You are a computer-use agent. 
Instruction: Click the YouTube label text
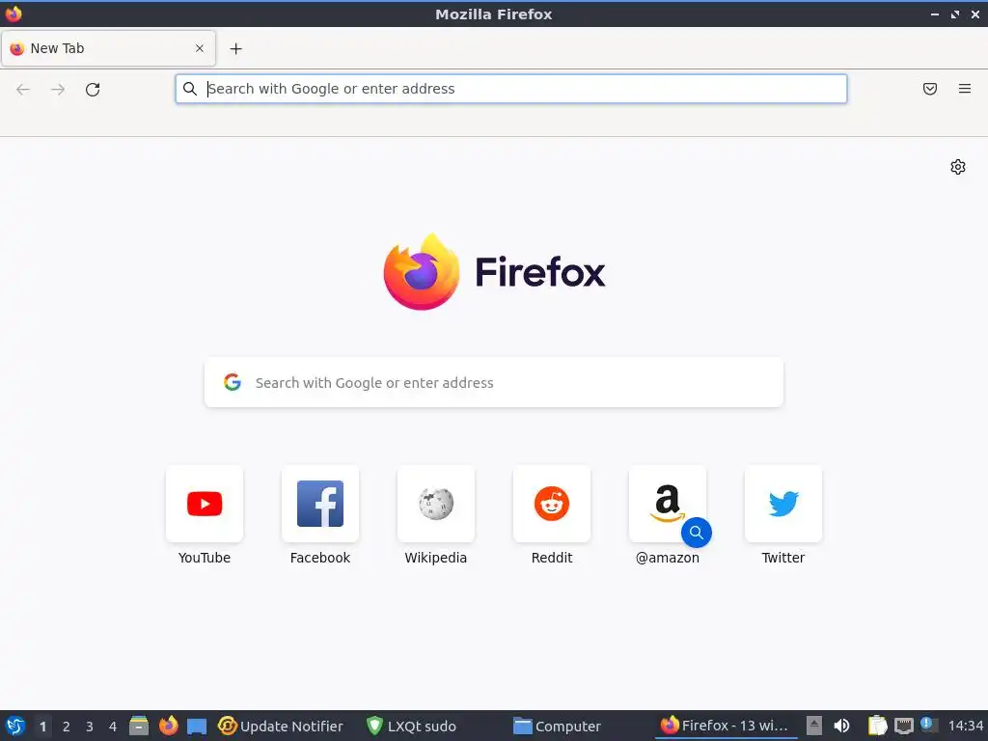click(x=205, y=558)
